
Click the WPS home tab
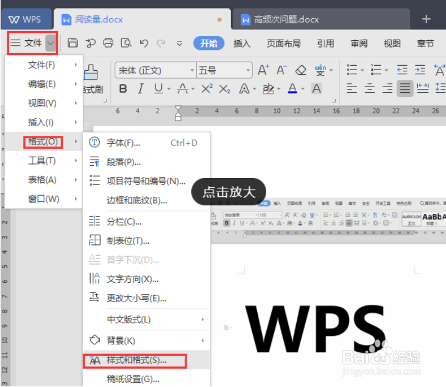click(x=26, y=20)
